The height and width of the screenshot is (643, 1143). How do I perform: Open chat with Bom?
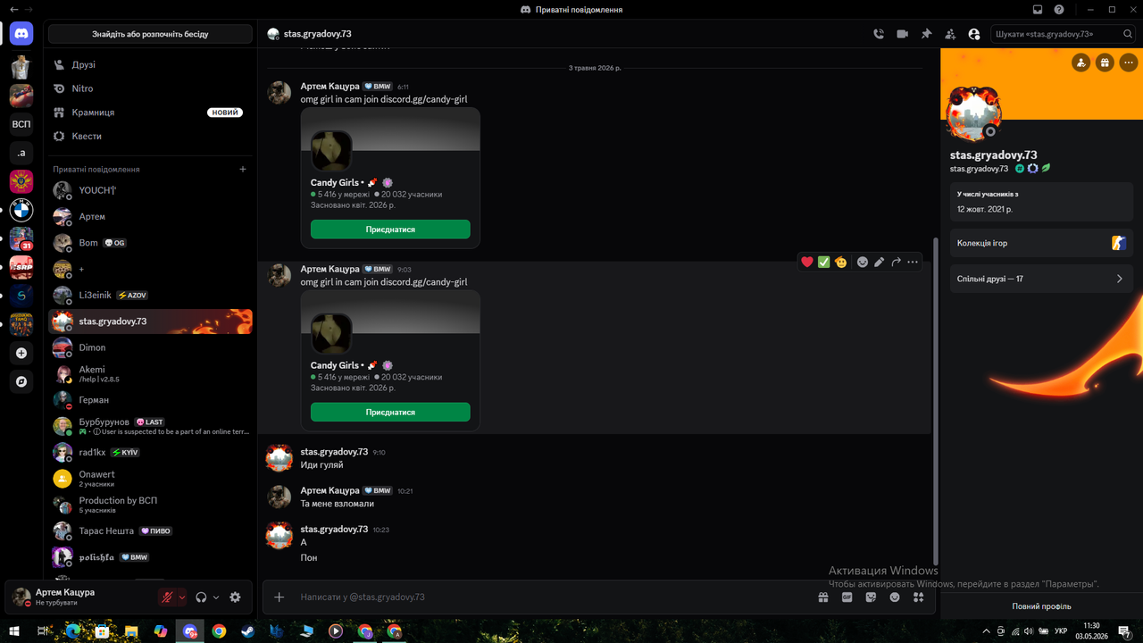(150, 243)
